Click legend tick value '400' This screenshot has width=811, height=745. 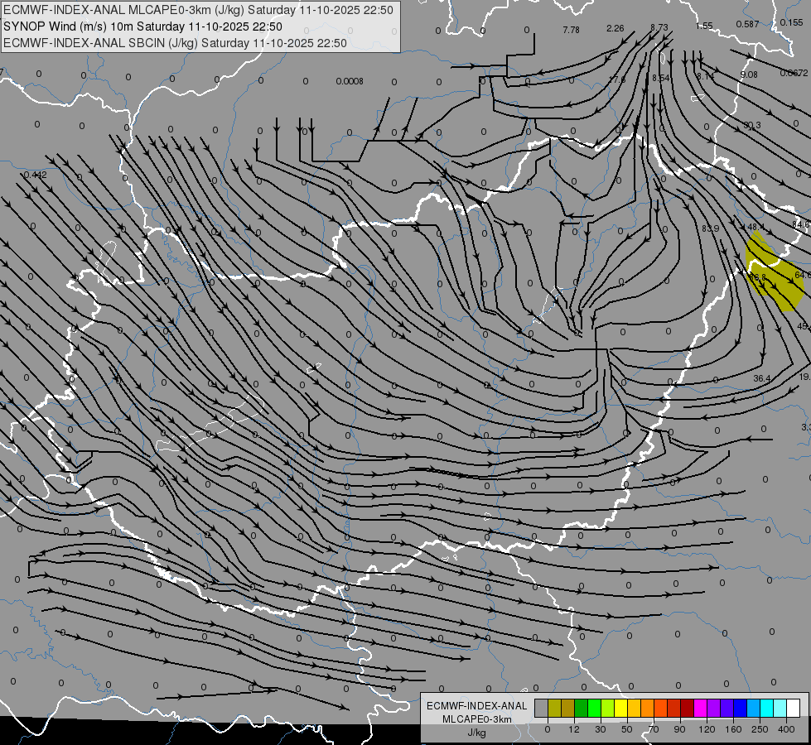(x=786, y=729)
